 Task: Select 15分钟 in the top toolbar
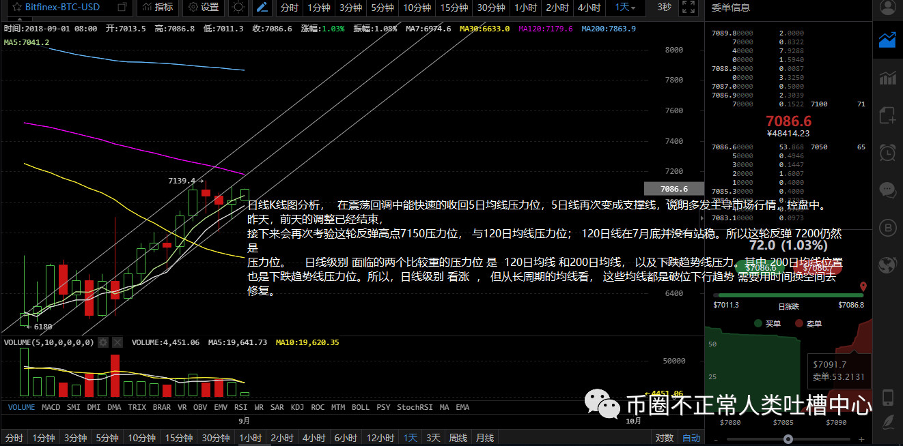454,8
